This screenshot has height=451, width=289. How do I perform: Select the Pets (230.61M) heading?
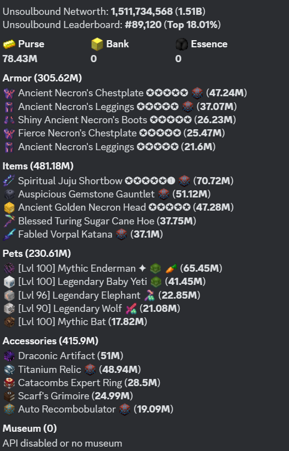tap(37, 254)
